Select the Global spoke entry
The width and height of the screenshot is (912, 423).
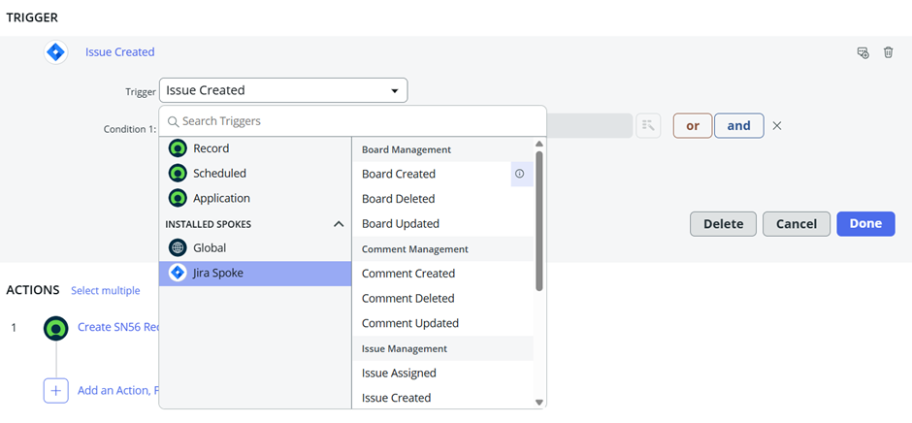[255, 247]
